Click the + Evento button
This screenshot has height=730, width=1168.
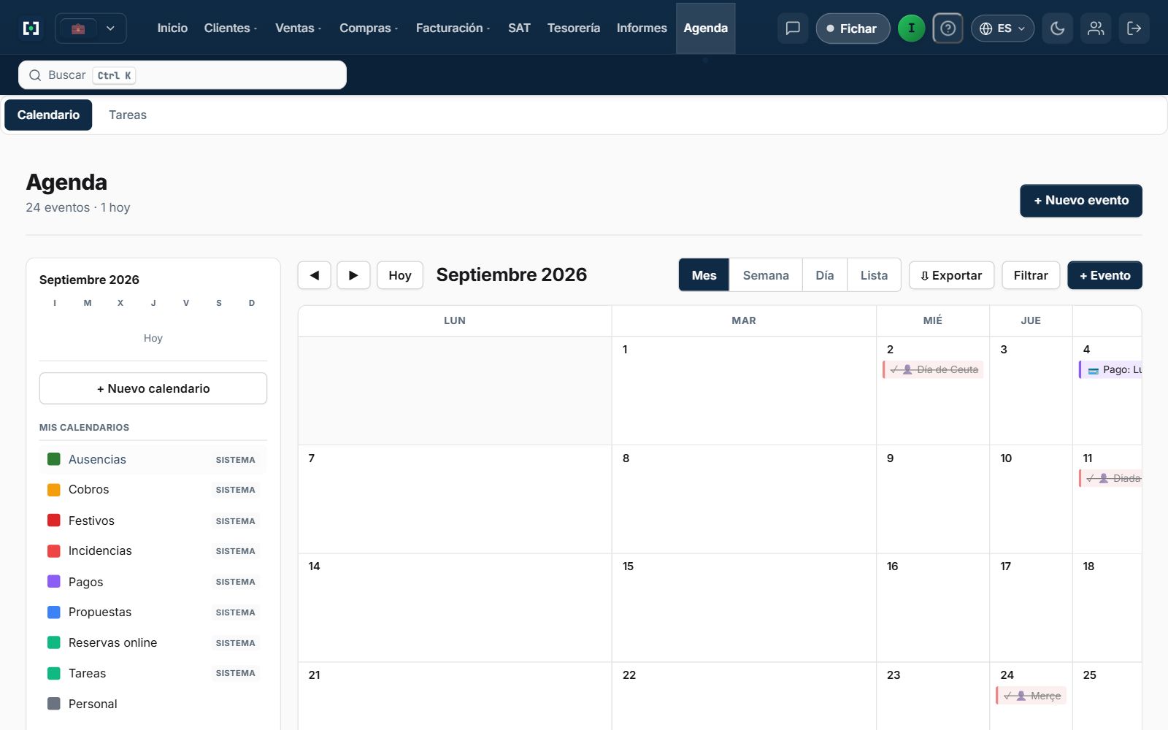pyautogui.click(x=1104, y=275)
